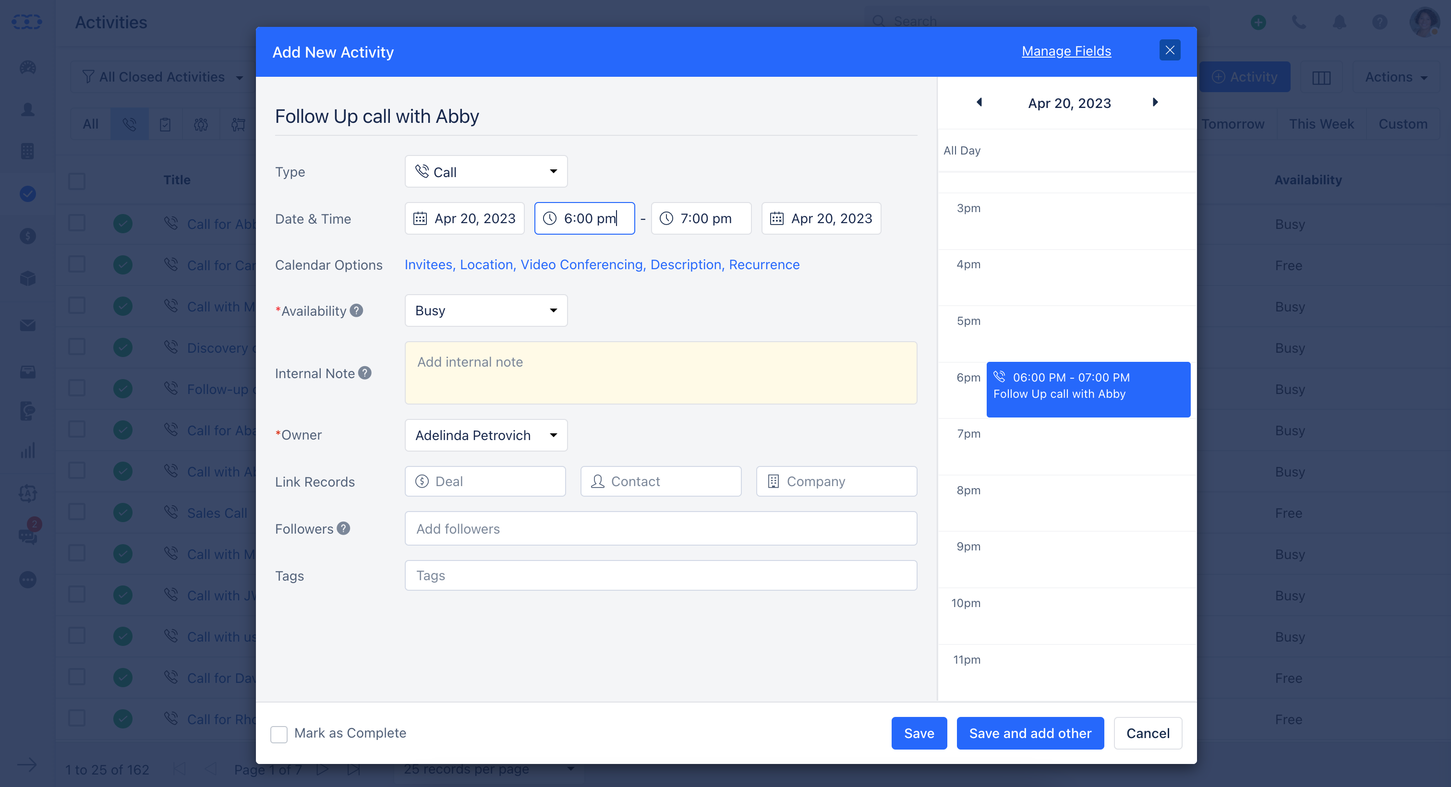The image size is (1451, 787).
Task: Focus the Tags input field
Action: tap(660, 575)
